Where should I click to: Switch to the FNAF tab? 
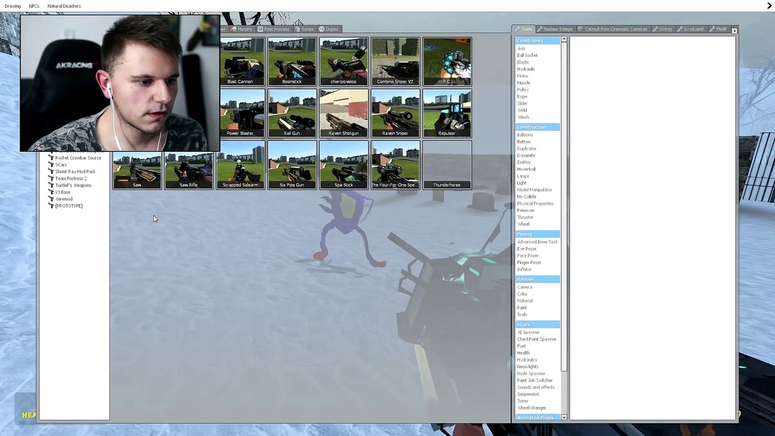[x=718, y=29]
